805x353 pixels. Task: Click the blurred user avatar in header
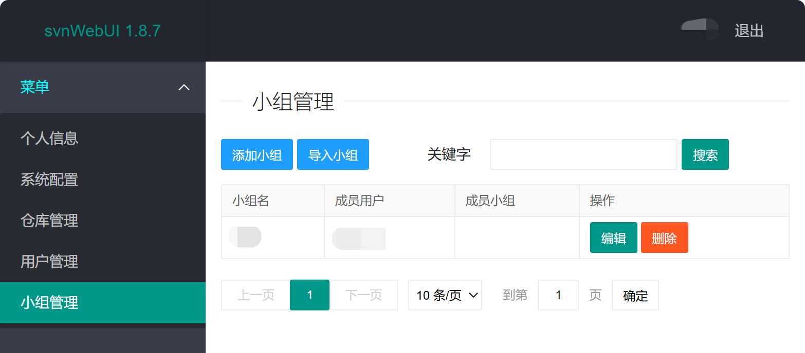pos(700,29)
